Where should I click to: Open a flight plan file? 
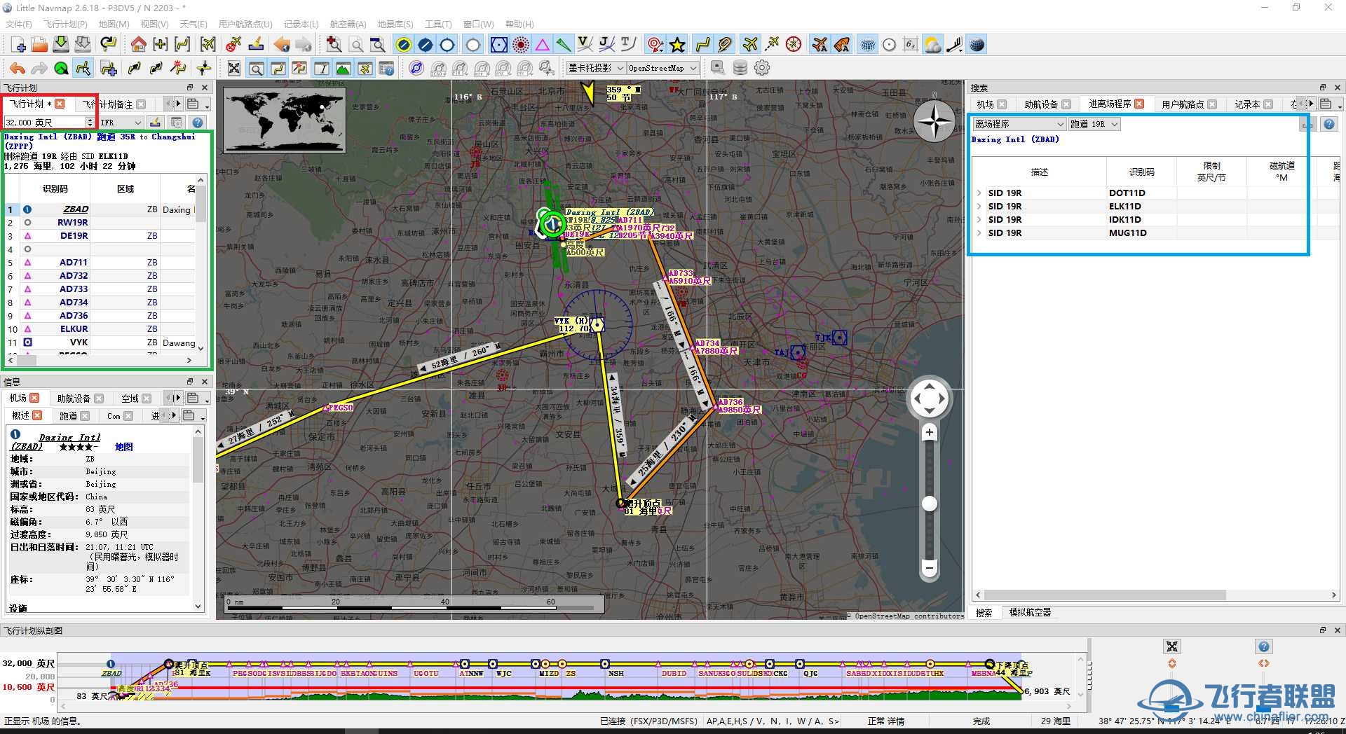(39, 45)
